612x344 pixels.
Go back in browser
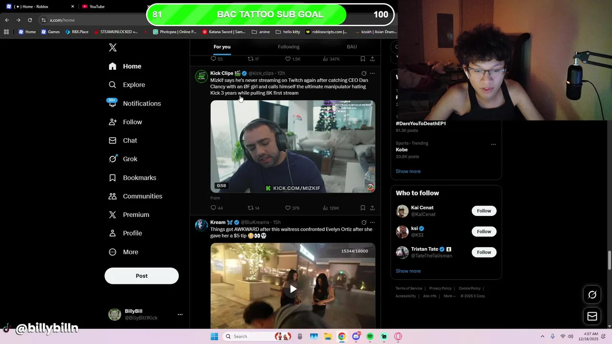click(7, 20)
